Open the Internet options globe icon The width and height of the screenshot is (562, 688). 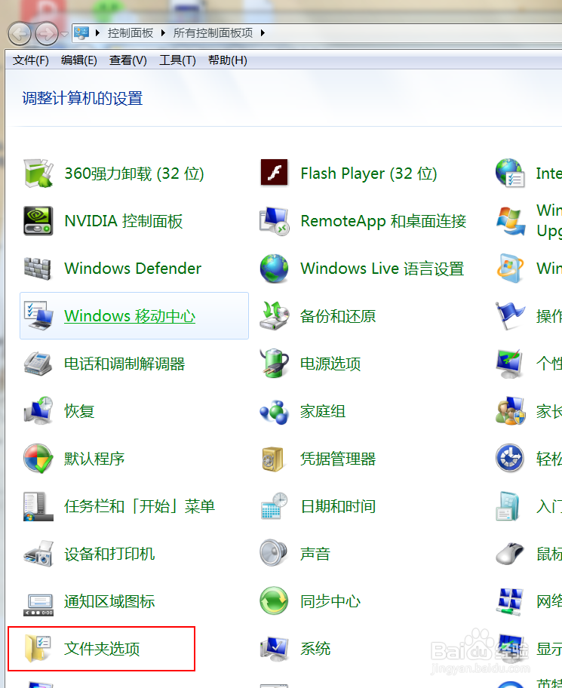tap(510, 173)
